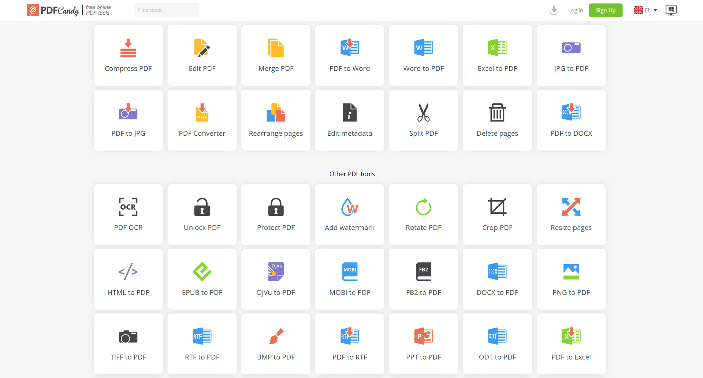The width and height of the screenshot is (703, 378).
Task: Click the Split PDF label text
Action: [424, 133]
